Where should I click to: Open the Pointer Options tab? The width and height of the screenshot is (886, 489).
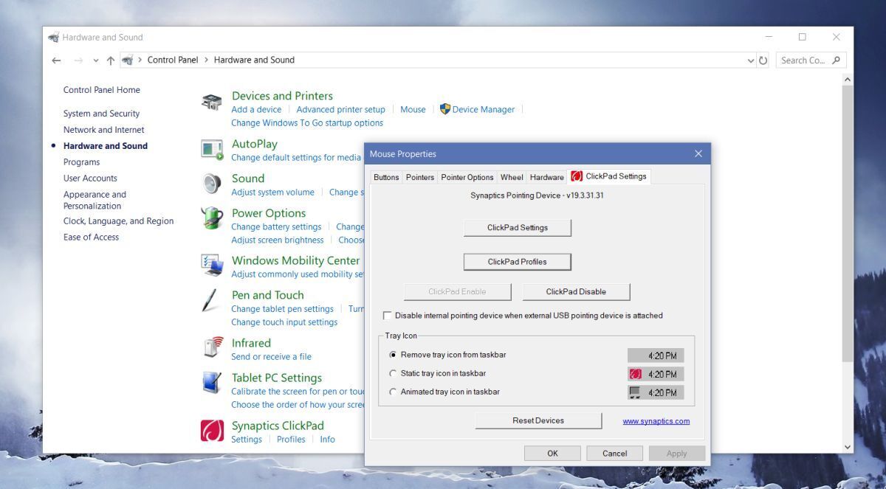tap(467, 176)
